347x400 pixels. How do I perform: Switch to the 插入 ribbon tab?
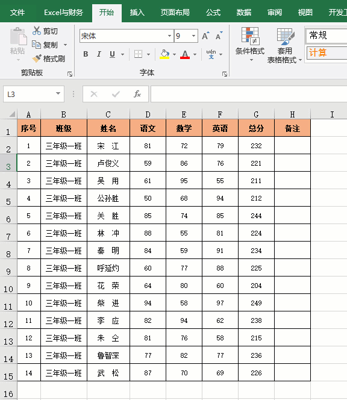137,12
